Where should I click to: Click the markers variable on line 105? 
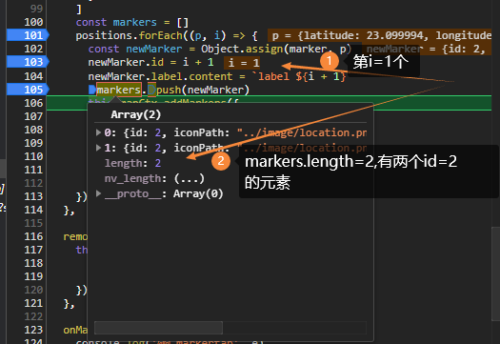pyautogui.click(x=119, y=90)
